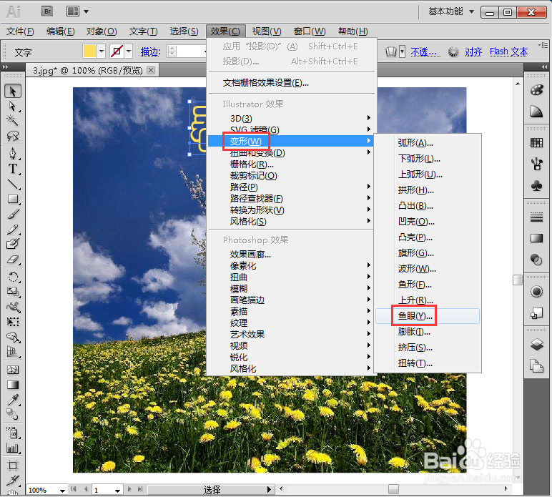
Task: Open the 文件(F) menu
Action: tap(20, 31)
